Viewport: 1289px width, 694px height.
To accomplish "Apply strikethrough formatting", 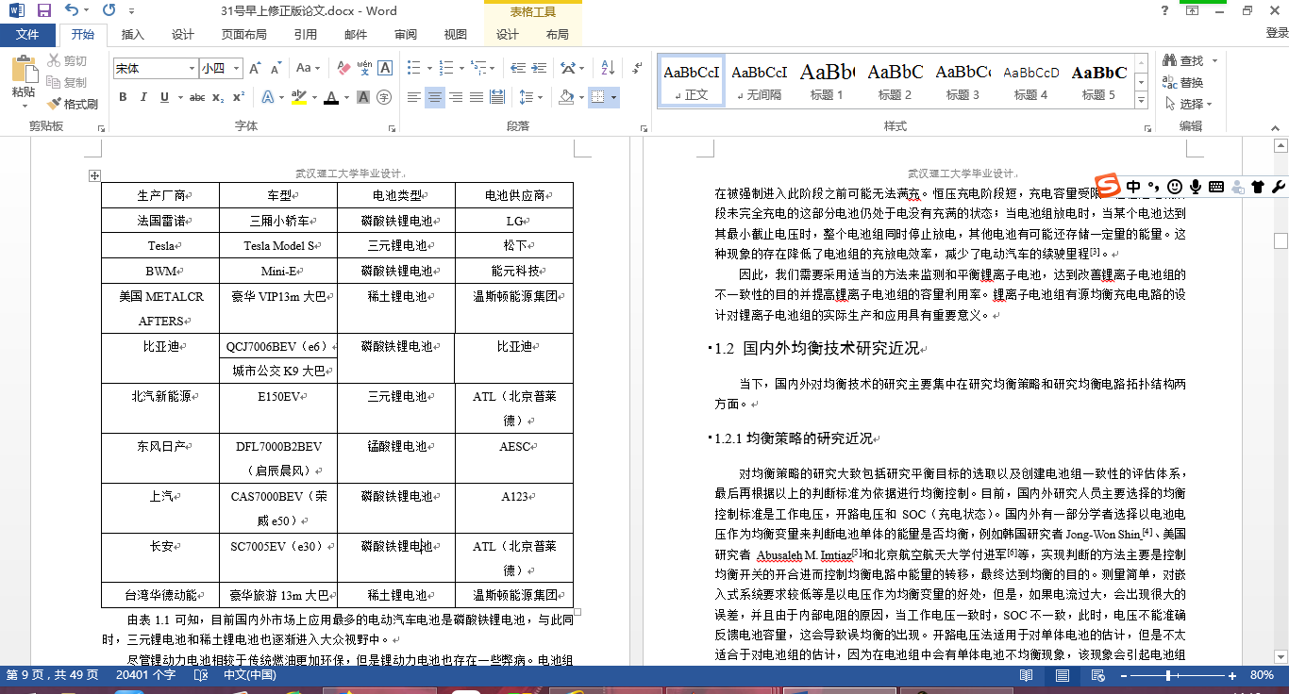I will pyautogui.click(x=196, y=97).
